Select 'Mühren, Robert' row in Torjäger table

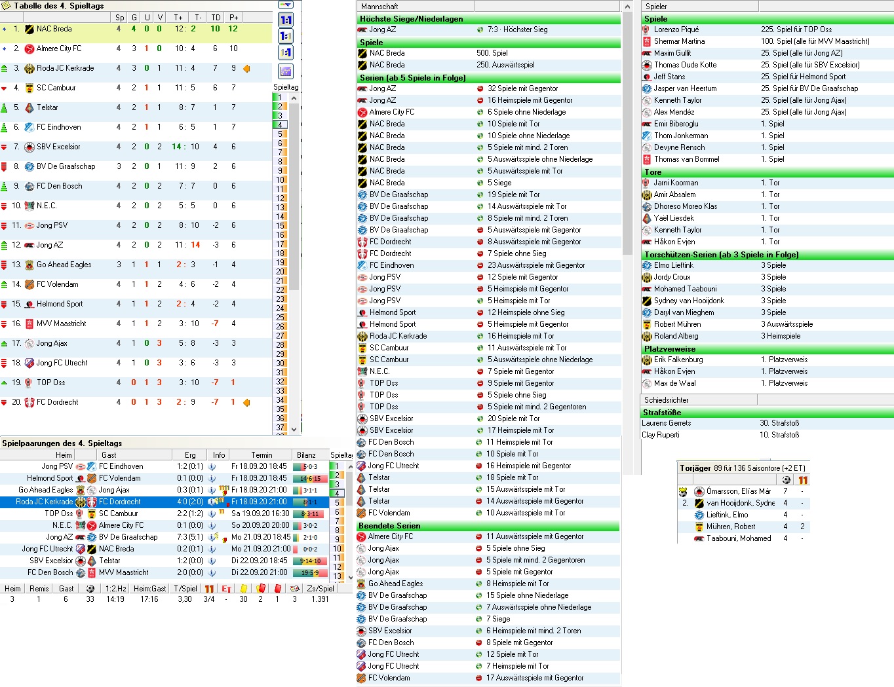[743, 527]
